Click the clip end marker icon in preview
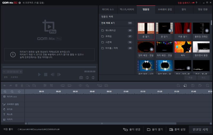This screenshot has width=213, height=135. tap(93, 78)
